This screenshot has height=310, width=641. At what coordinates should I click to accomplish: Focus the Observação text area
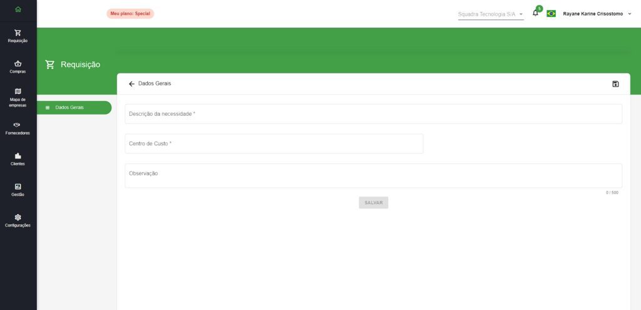[373, 176]
